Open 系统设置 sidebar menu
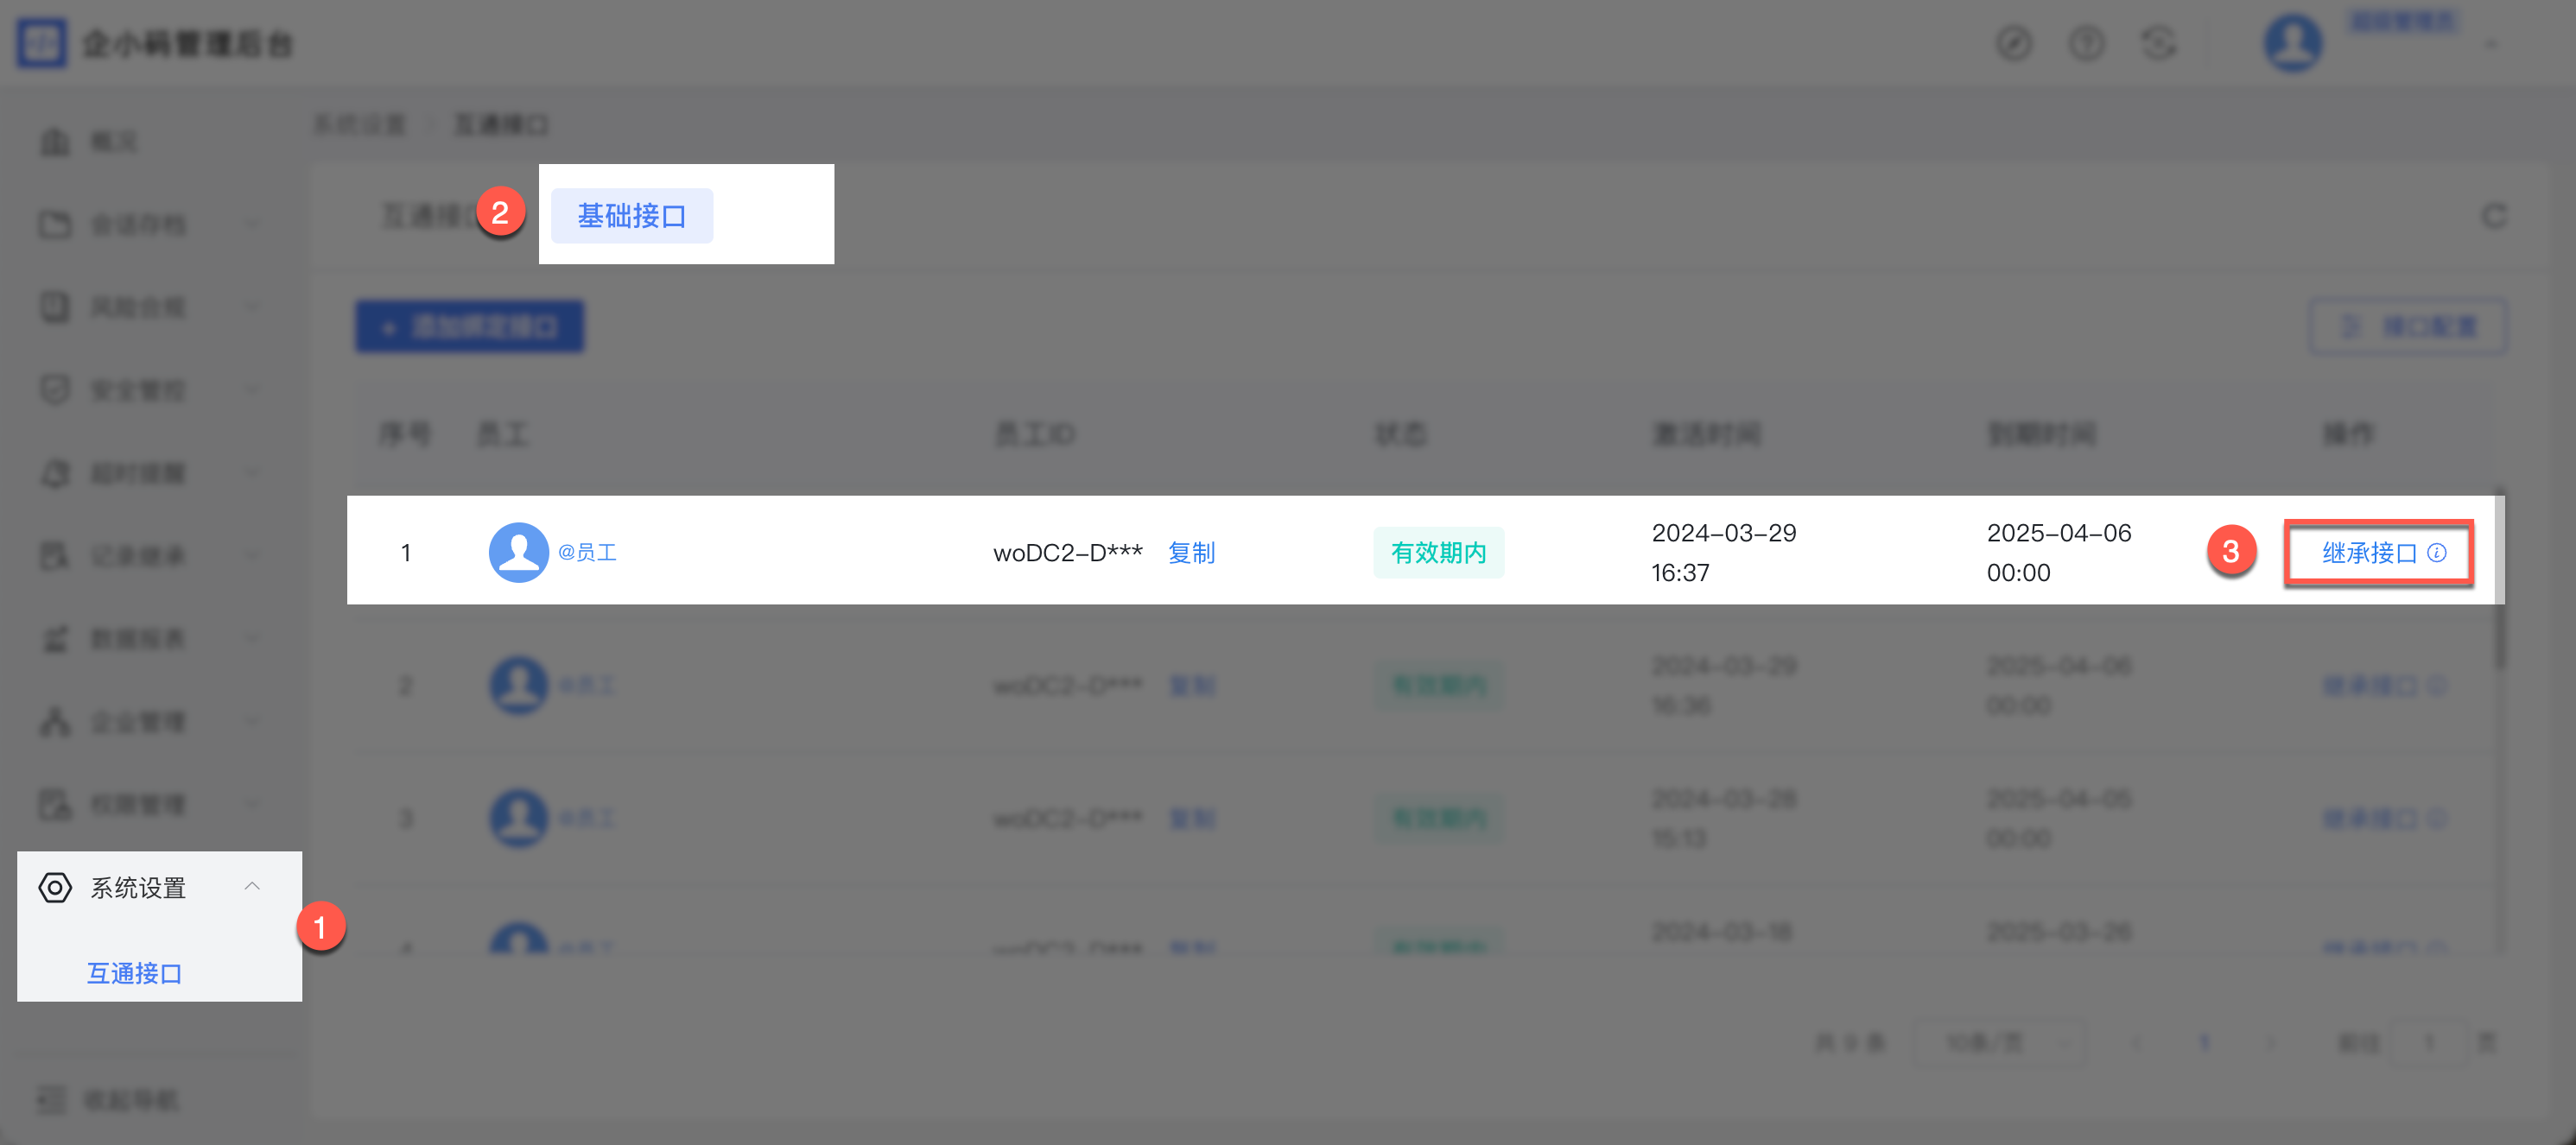Viewport: 2576px width, 1145px height. (x=160, y=887)
